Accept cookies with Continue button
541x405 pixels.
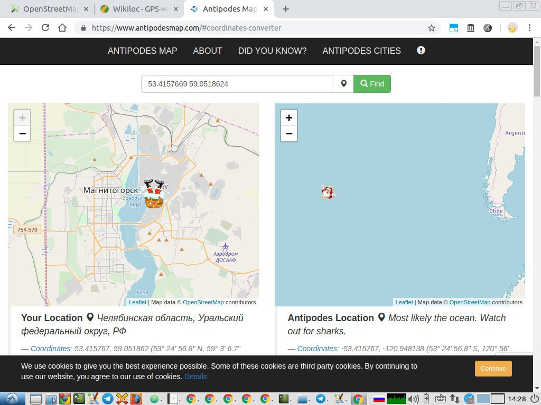click(493, 369)
